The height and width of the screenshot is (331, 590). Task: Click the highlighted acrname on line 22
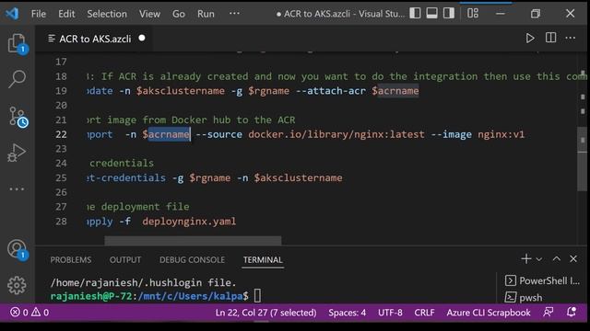click(x=169, y=134)
